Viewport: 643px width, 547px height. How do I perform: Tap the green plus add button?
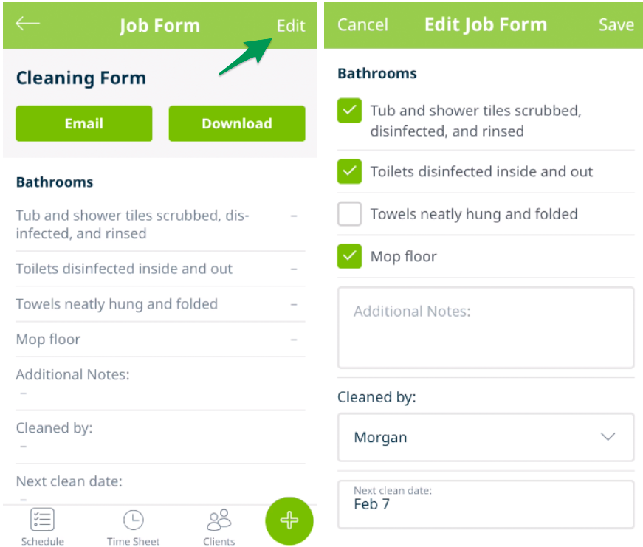(289, 520)
